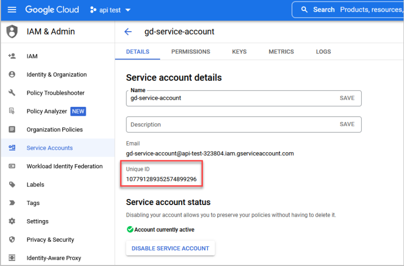
Task: Select the Unique ID number 107791289352574899296
Action: coord(161,179)
